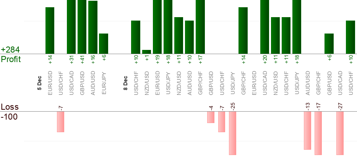Select the Loss label
Screen dimensions: 357x160
tap(9, 107)
